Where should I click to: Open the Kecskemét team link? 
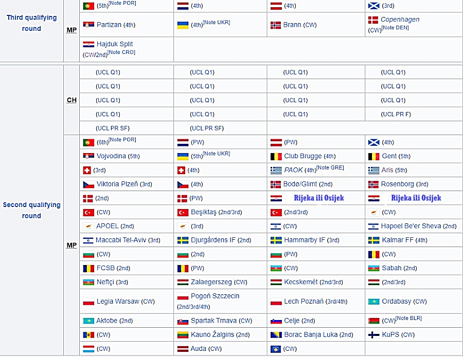click(x=301, y=282)
